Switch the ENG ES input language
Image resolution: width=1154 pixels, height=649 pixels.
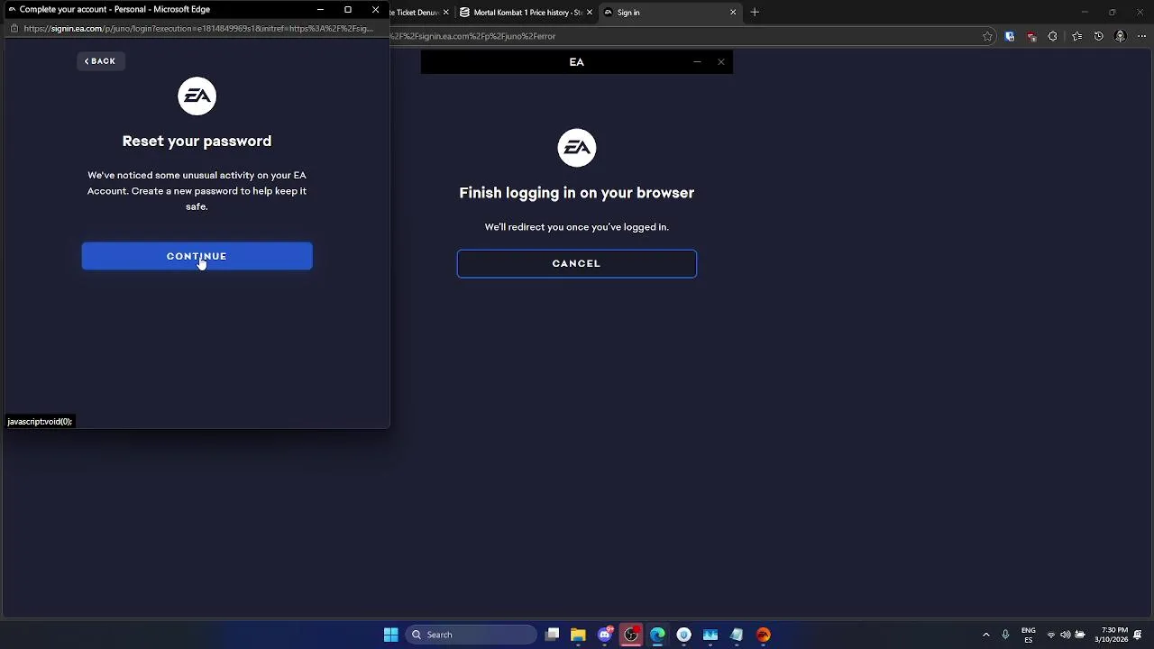[x=1028, y=635]
